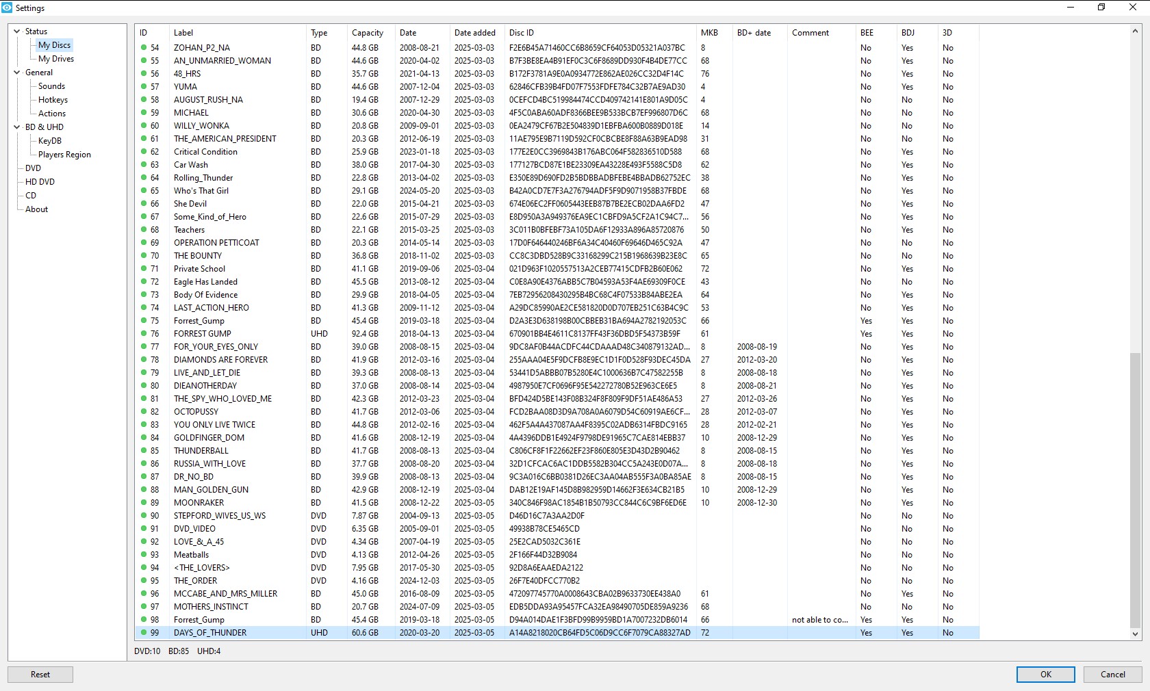
Task: Select the MCCABE_AND_MRS_MILLER label
Action: click(x=225, y=594)
